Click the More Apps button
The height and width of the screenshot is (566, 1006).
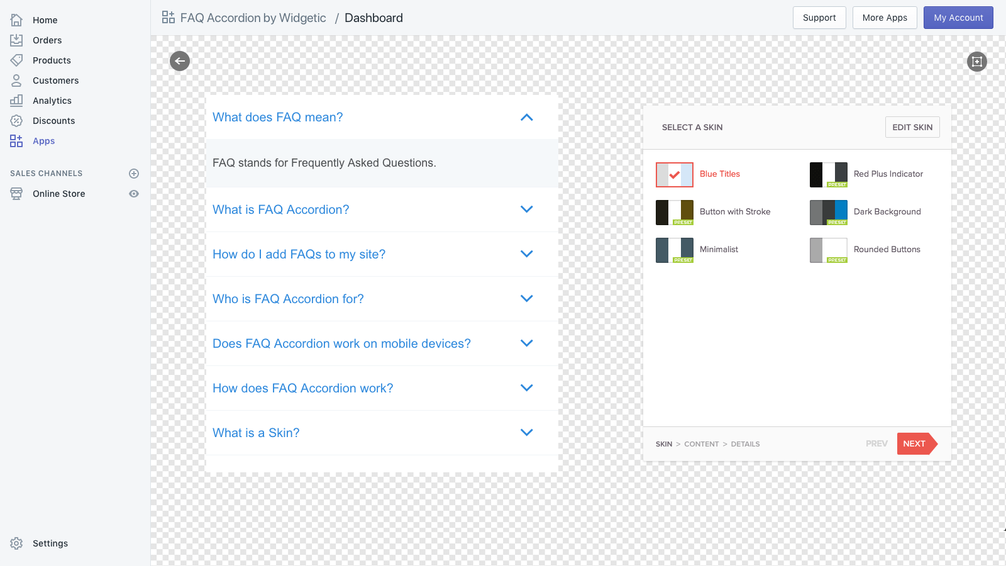pyautogui.click(x=885, y=18)
